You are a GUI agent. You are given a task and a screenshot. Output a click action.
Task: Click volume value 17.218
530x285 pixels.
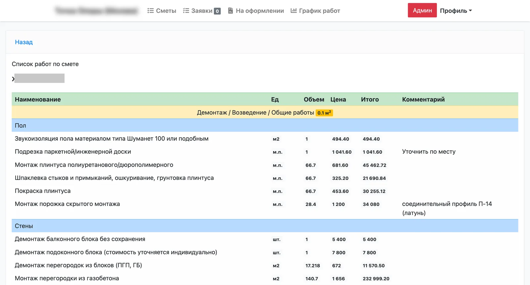point(313,266)
